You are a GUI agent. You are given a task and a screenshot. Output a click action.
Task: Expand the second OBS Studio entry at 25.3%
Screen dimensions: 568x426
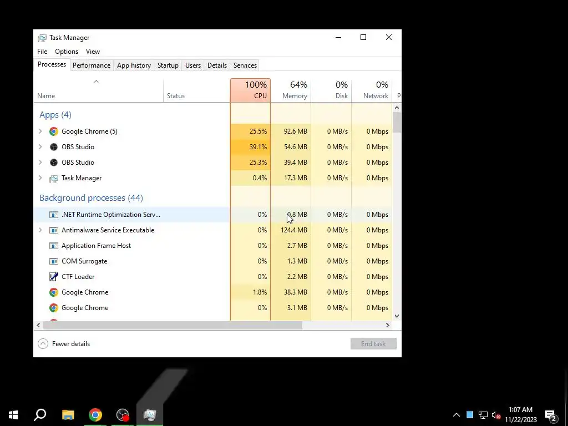pos(40,163)
